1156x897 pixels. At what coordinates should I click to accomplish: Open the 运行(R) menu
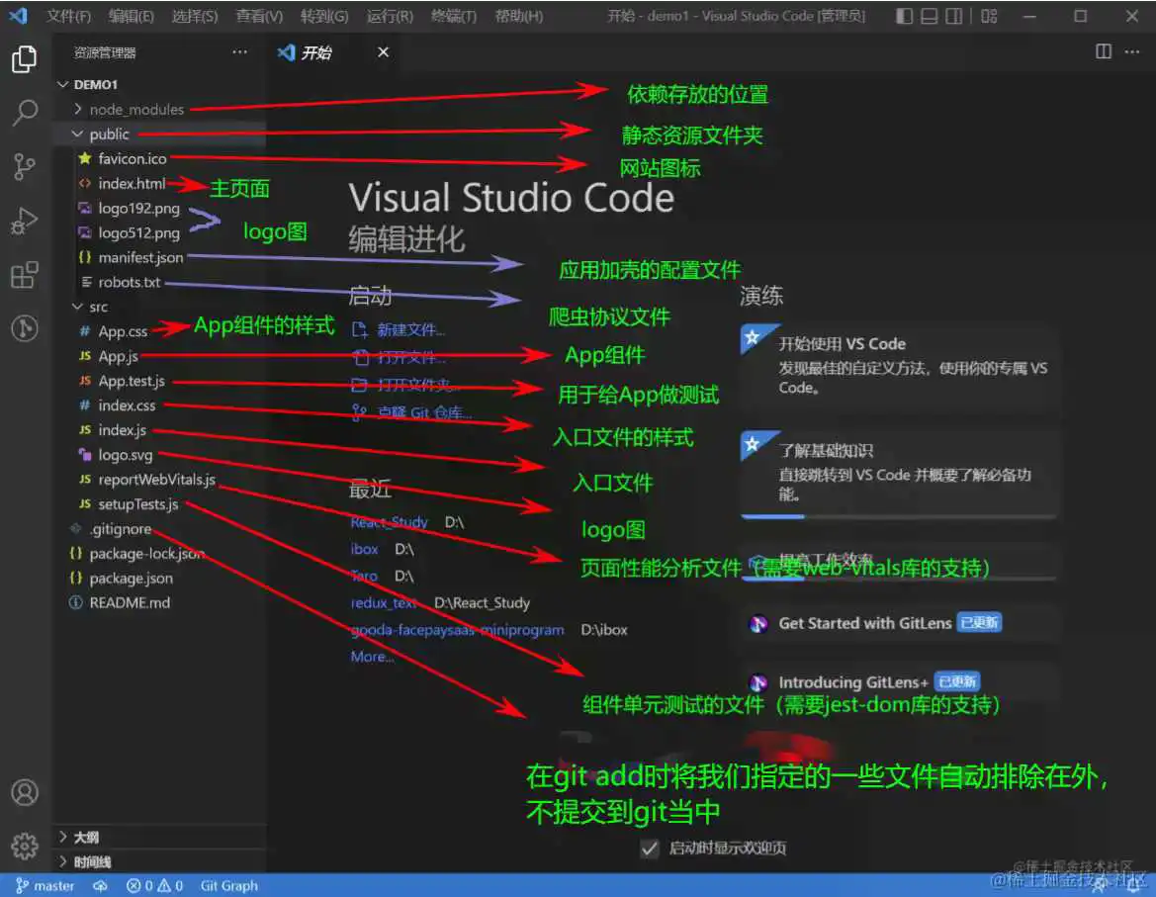pos(390,16)
